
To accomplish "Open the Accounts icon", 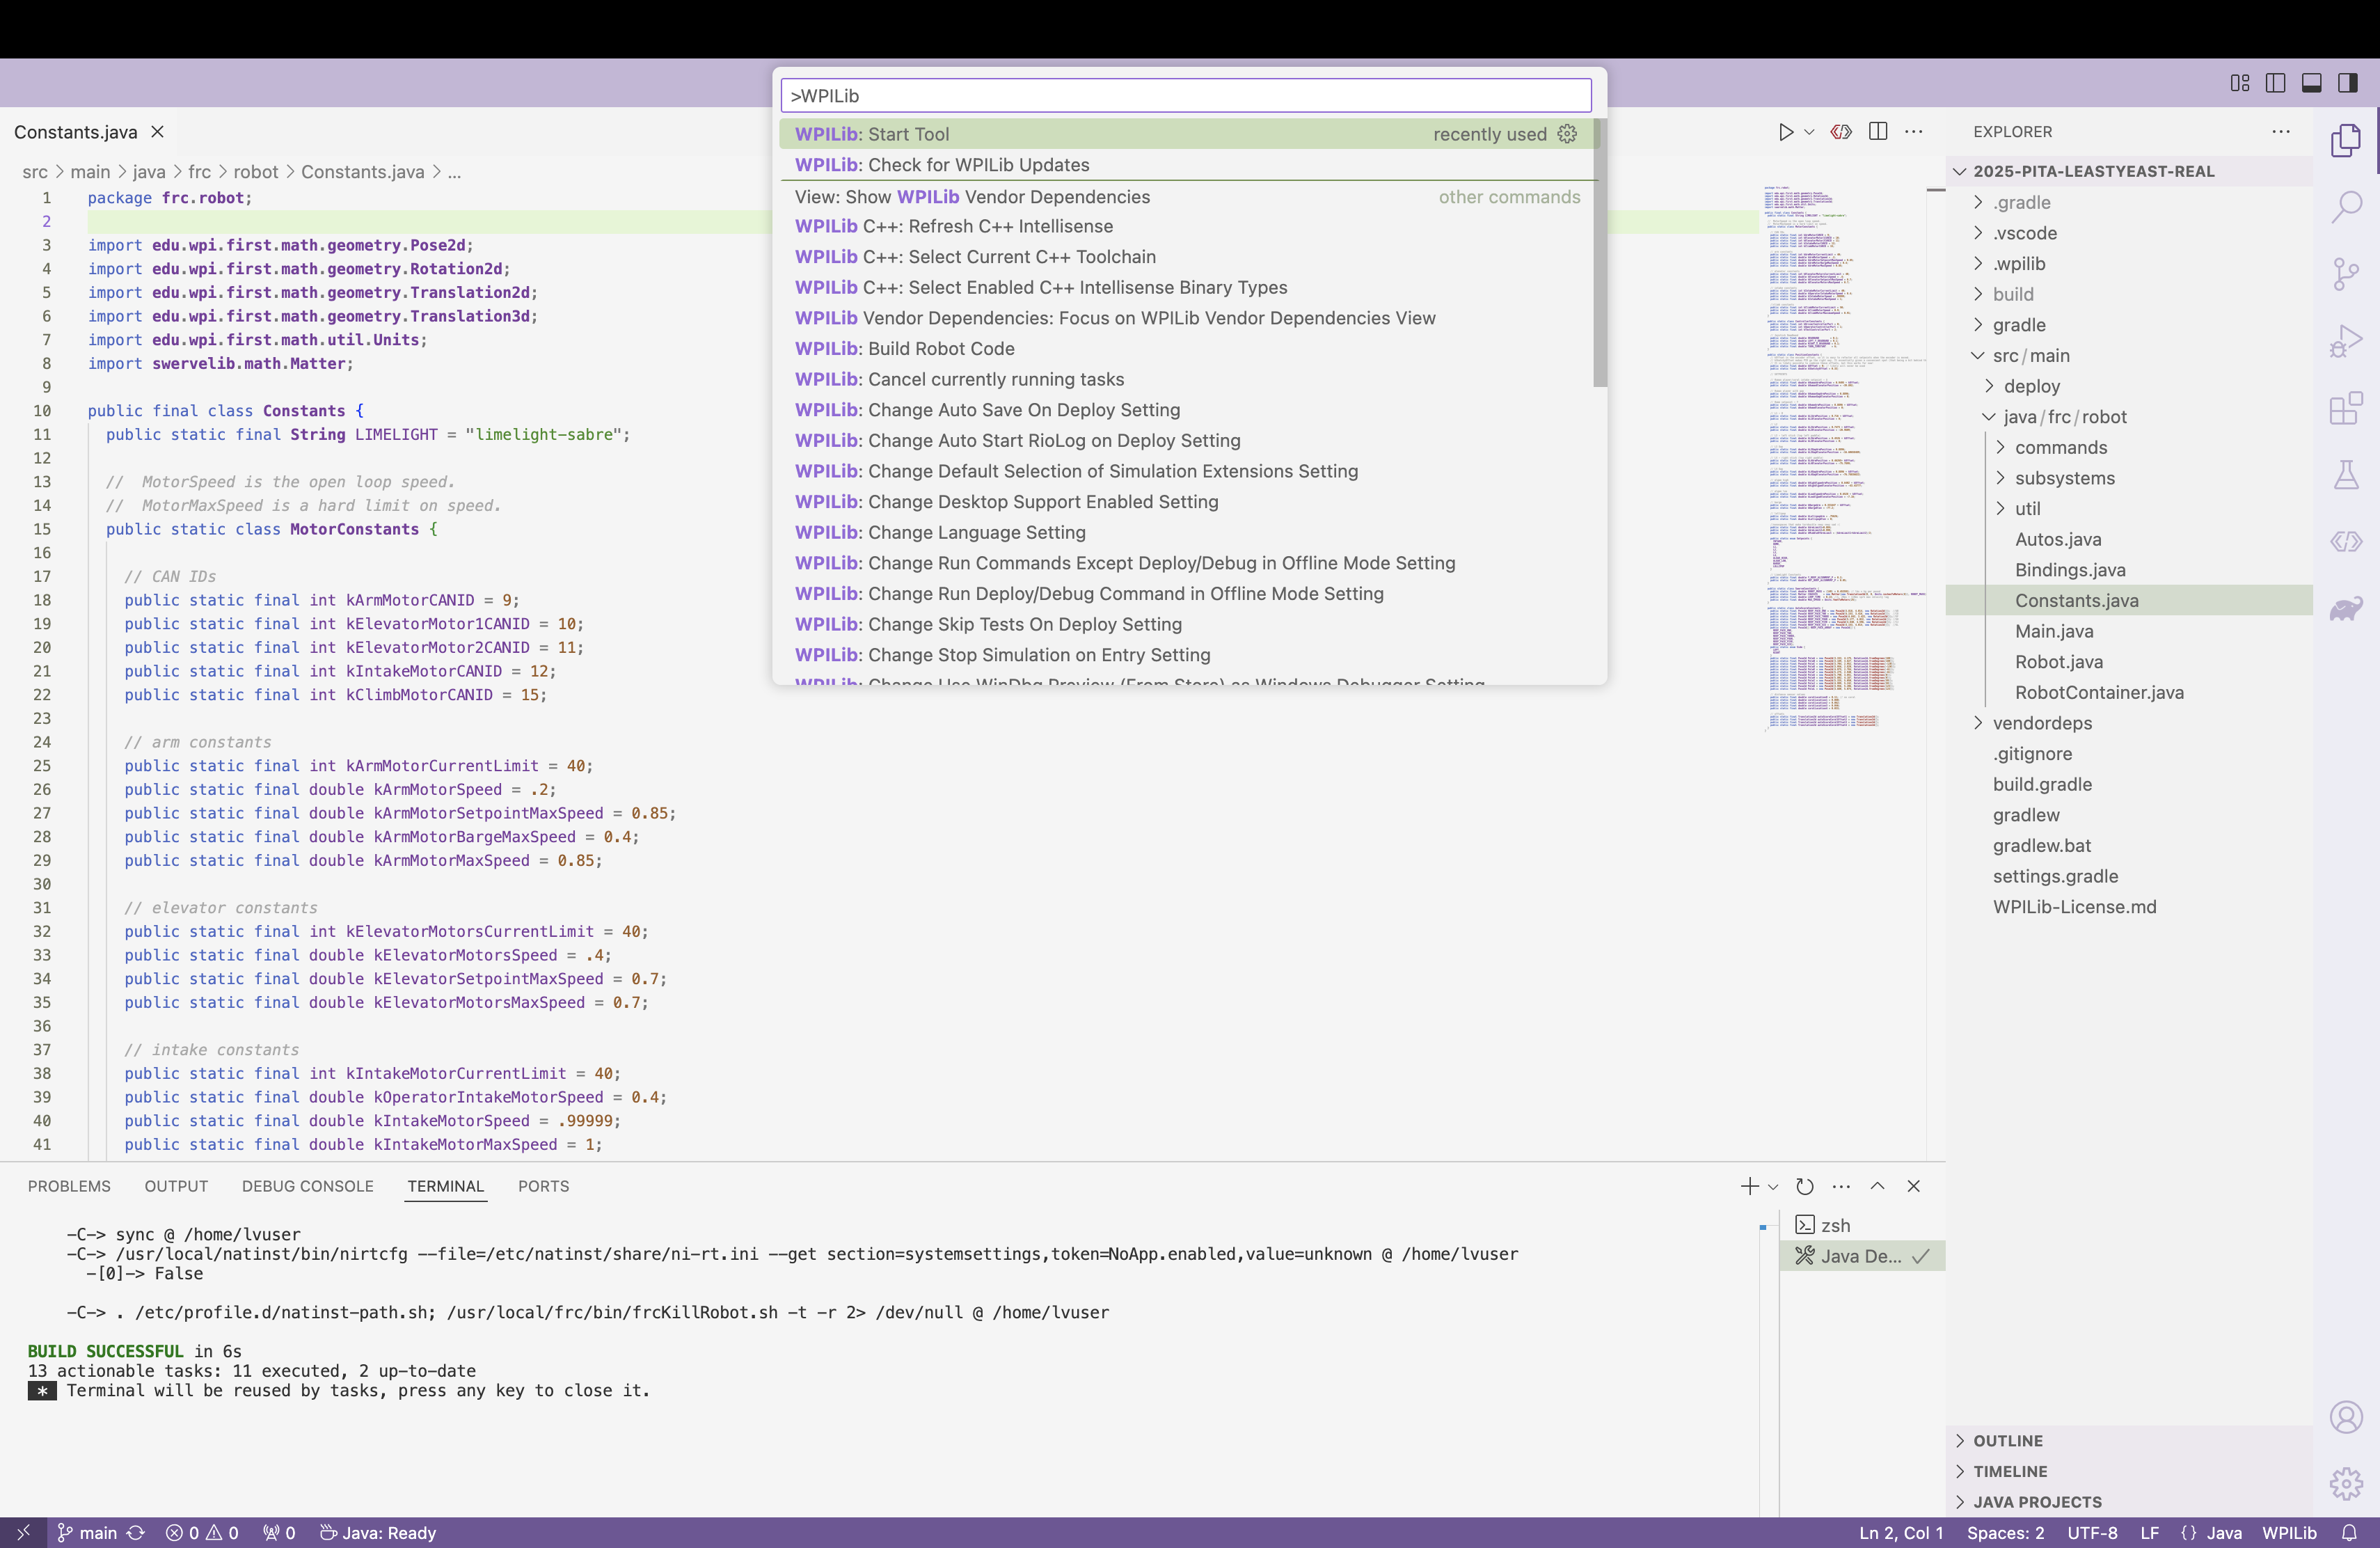I will 2346,1417.
